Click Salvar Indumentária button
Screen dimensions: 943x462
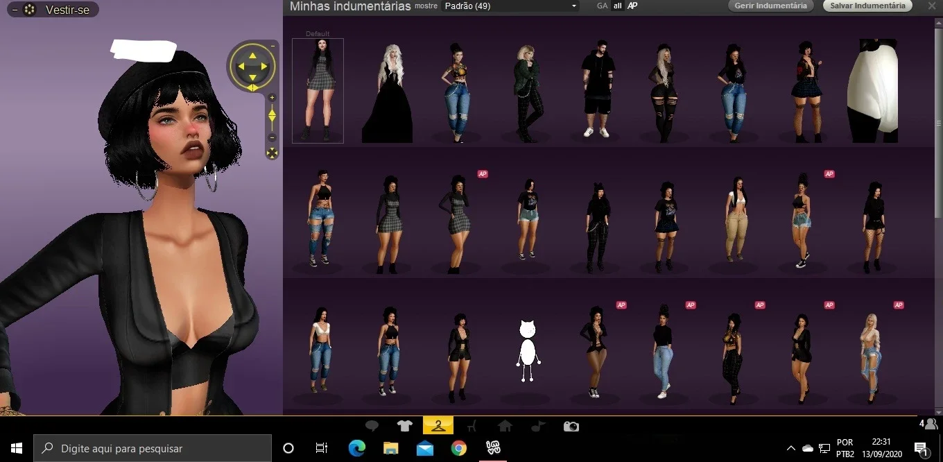pyautogui.click(x=867, y=6)
